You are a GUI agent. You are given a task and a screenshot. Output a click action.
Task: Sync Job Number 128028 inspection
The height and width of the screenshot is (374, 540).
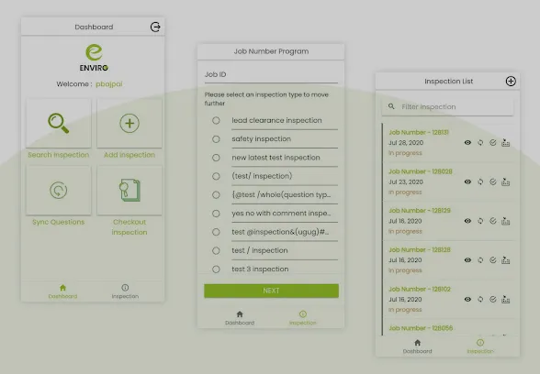(x=480, y=181)
